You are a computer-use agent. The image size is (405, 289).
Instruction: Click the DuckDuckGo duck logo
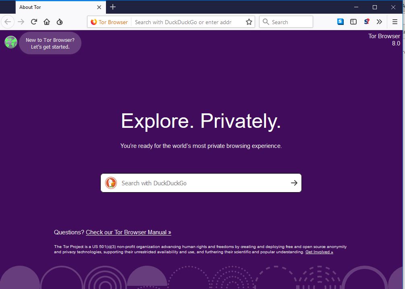pyautogui.click(x=111, y=183)
